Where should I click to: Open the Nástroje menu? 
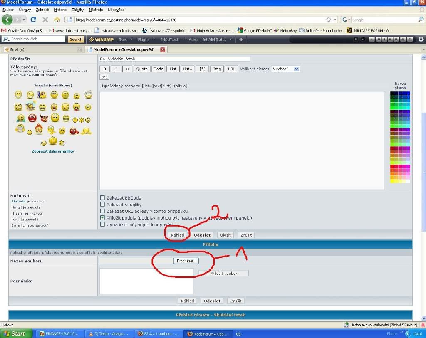pos(96,10)
